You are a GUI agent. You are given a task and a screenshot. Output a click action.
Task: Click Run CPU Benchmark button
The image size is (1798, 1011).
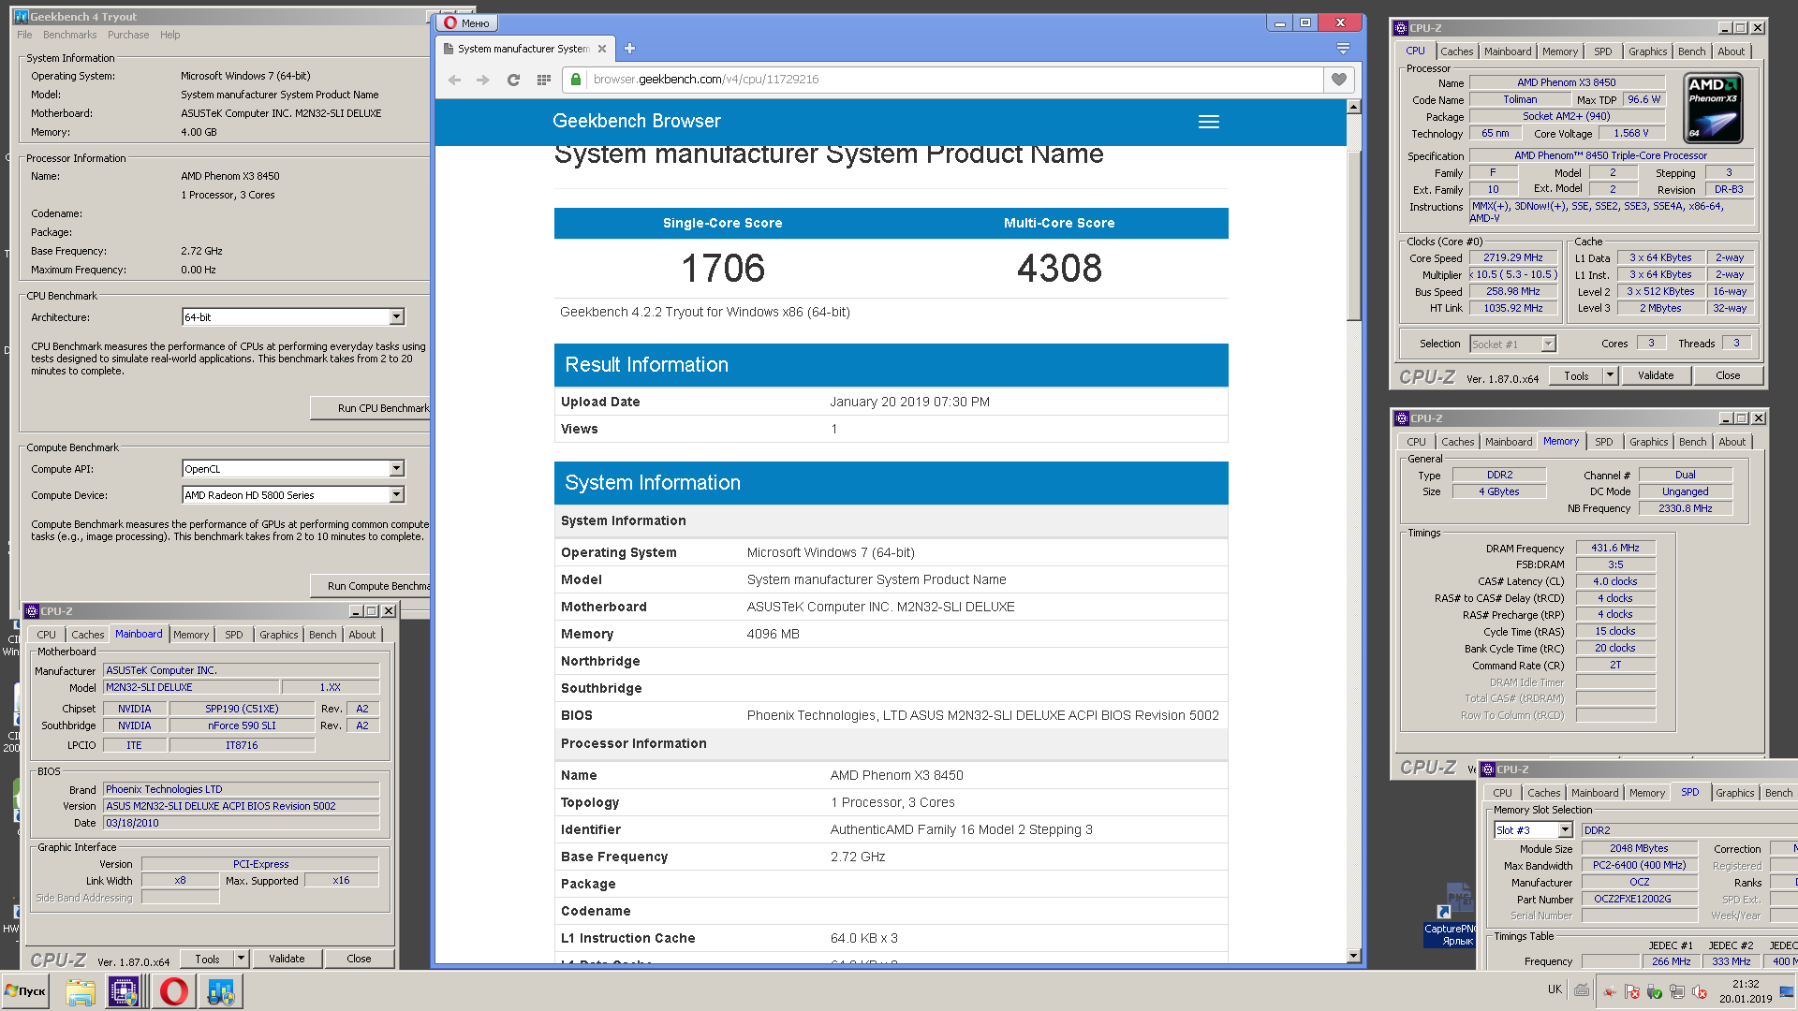[371, 408]
